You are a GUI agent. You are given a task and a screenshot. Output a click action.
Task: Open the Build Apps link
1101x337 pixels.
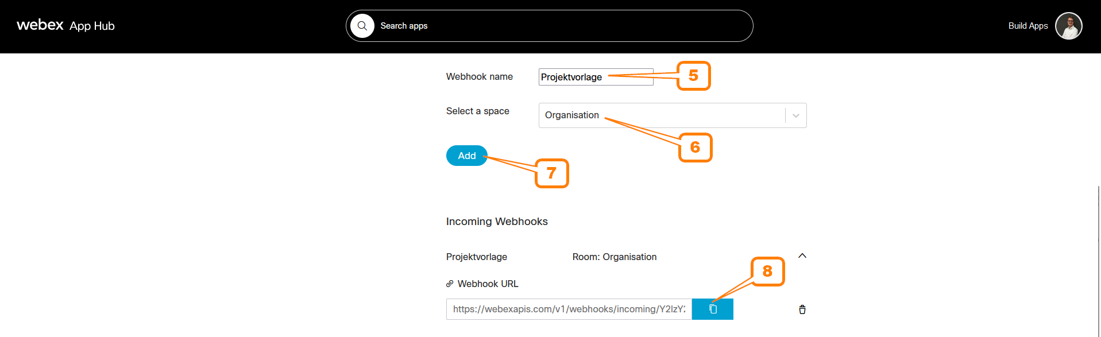pos(1028,26)
